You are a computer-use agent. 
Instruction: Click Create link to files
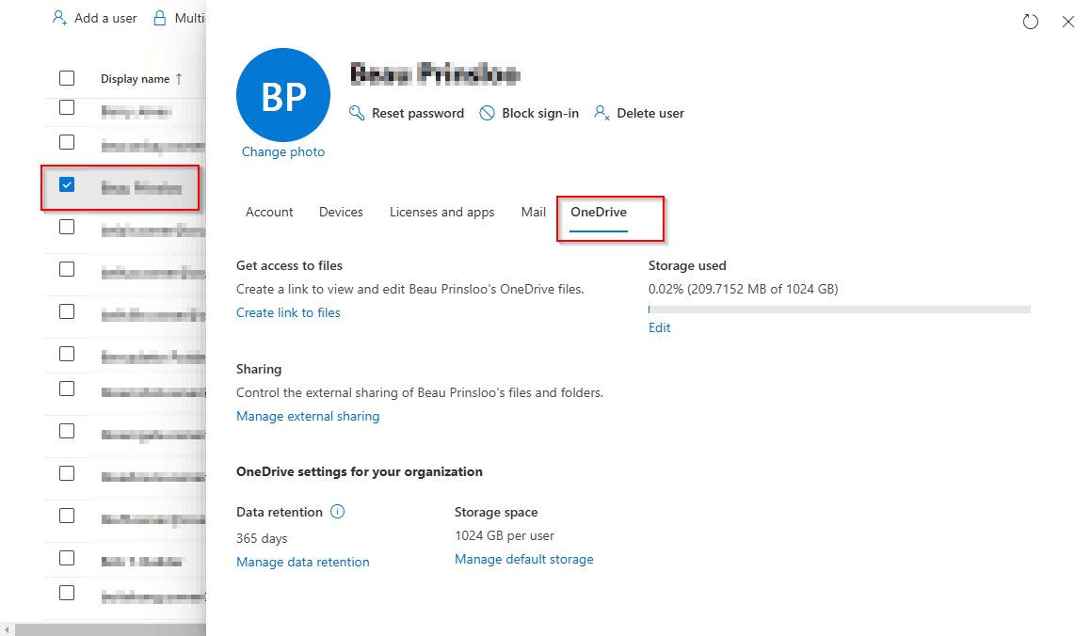[x=288, y=311]
